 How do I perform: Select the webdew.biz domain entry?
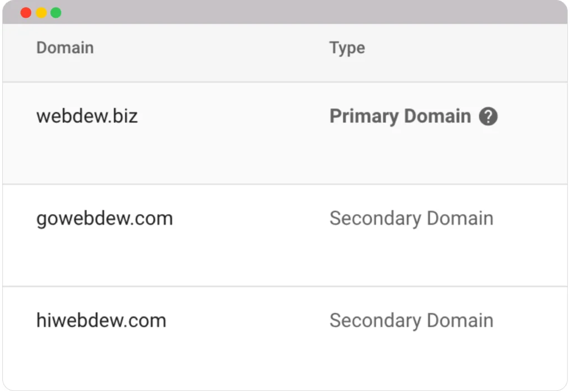[x=87, y=116]
